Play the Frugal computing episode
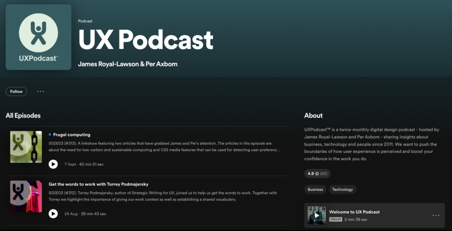Viewport: 452px width, 231px height. [x=53, y=164]
